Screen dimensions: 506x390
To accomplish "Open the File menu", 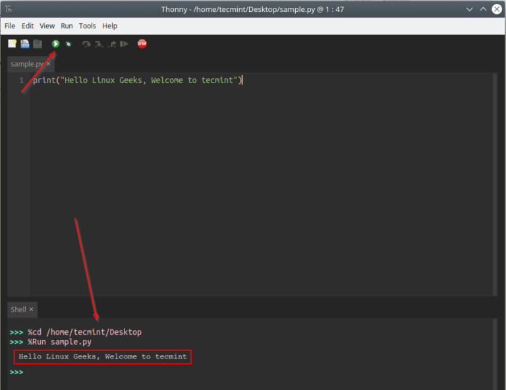I will tap(10, 26).
